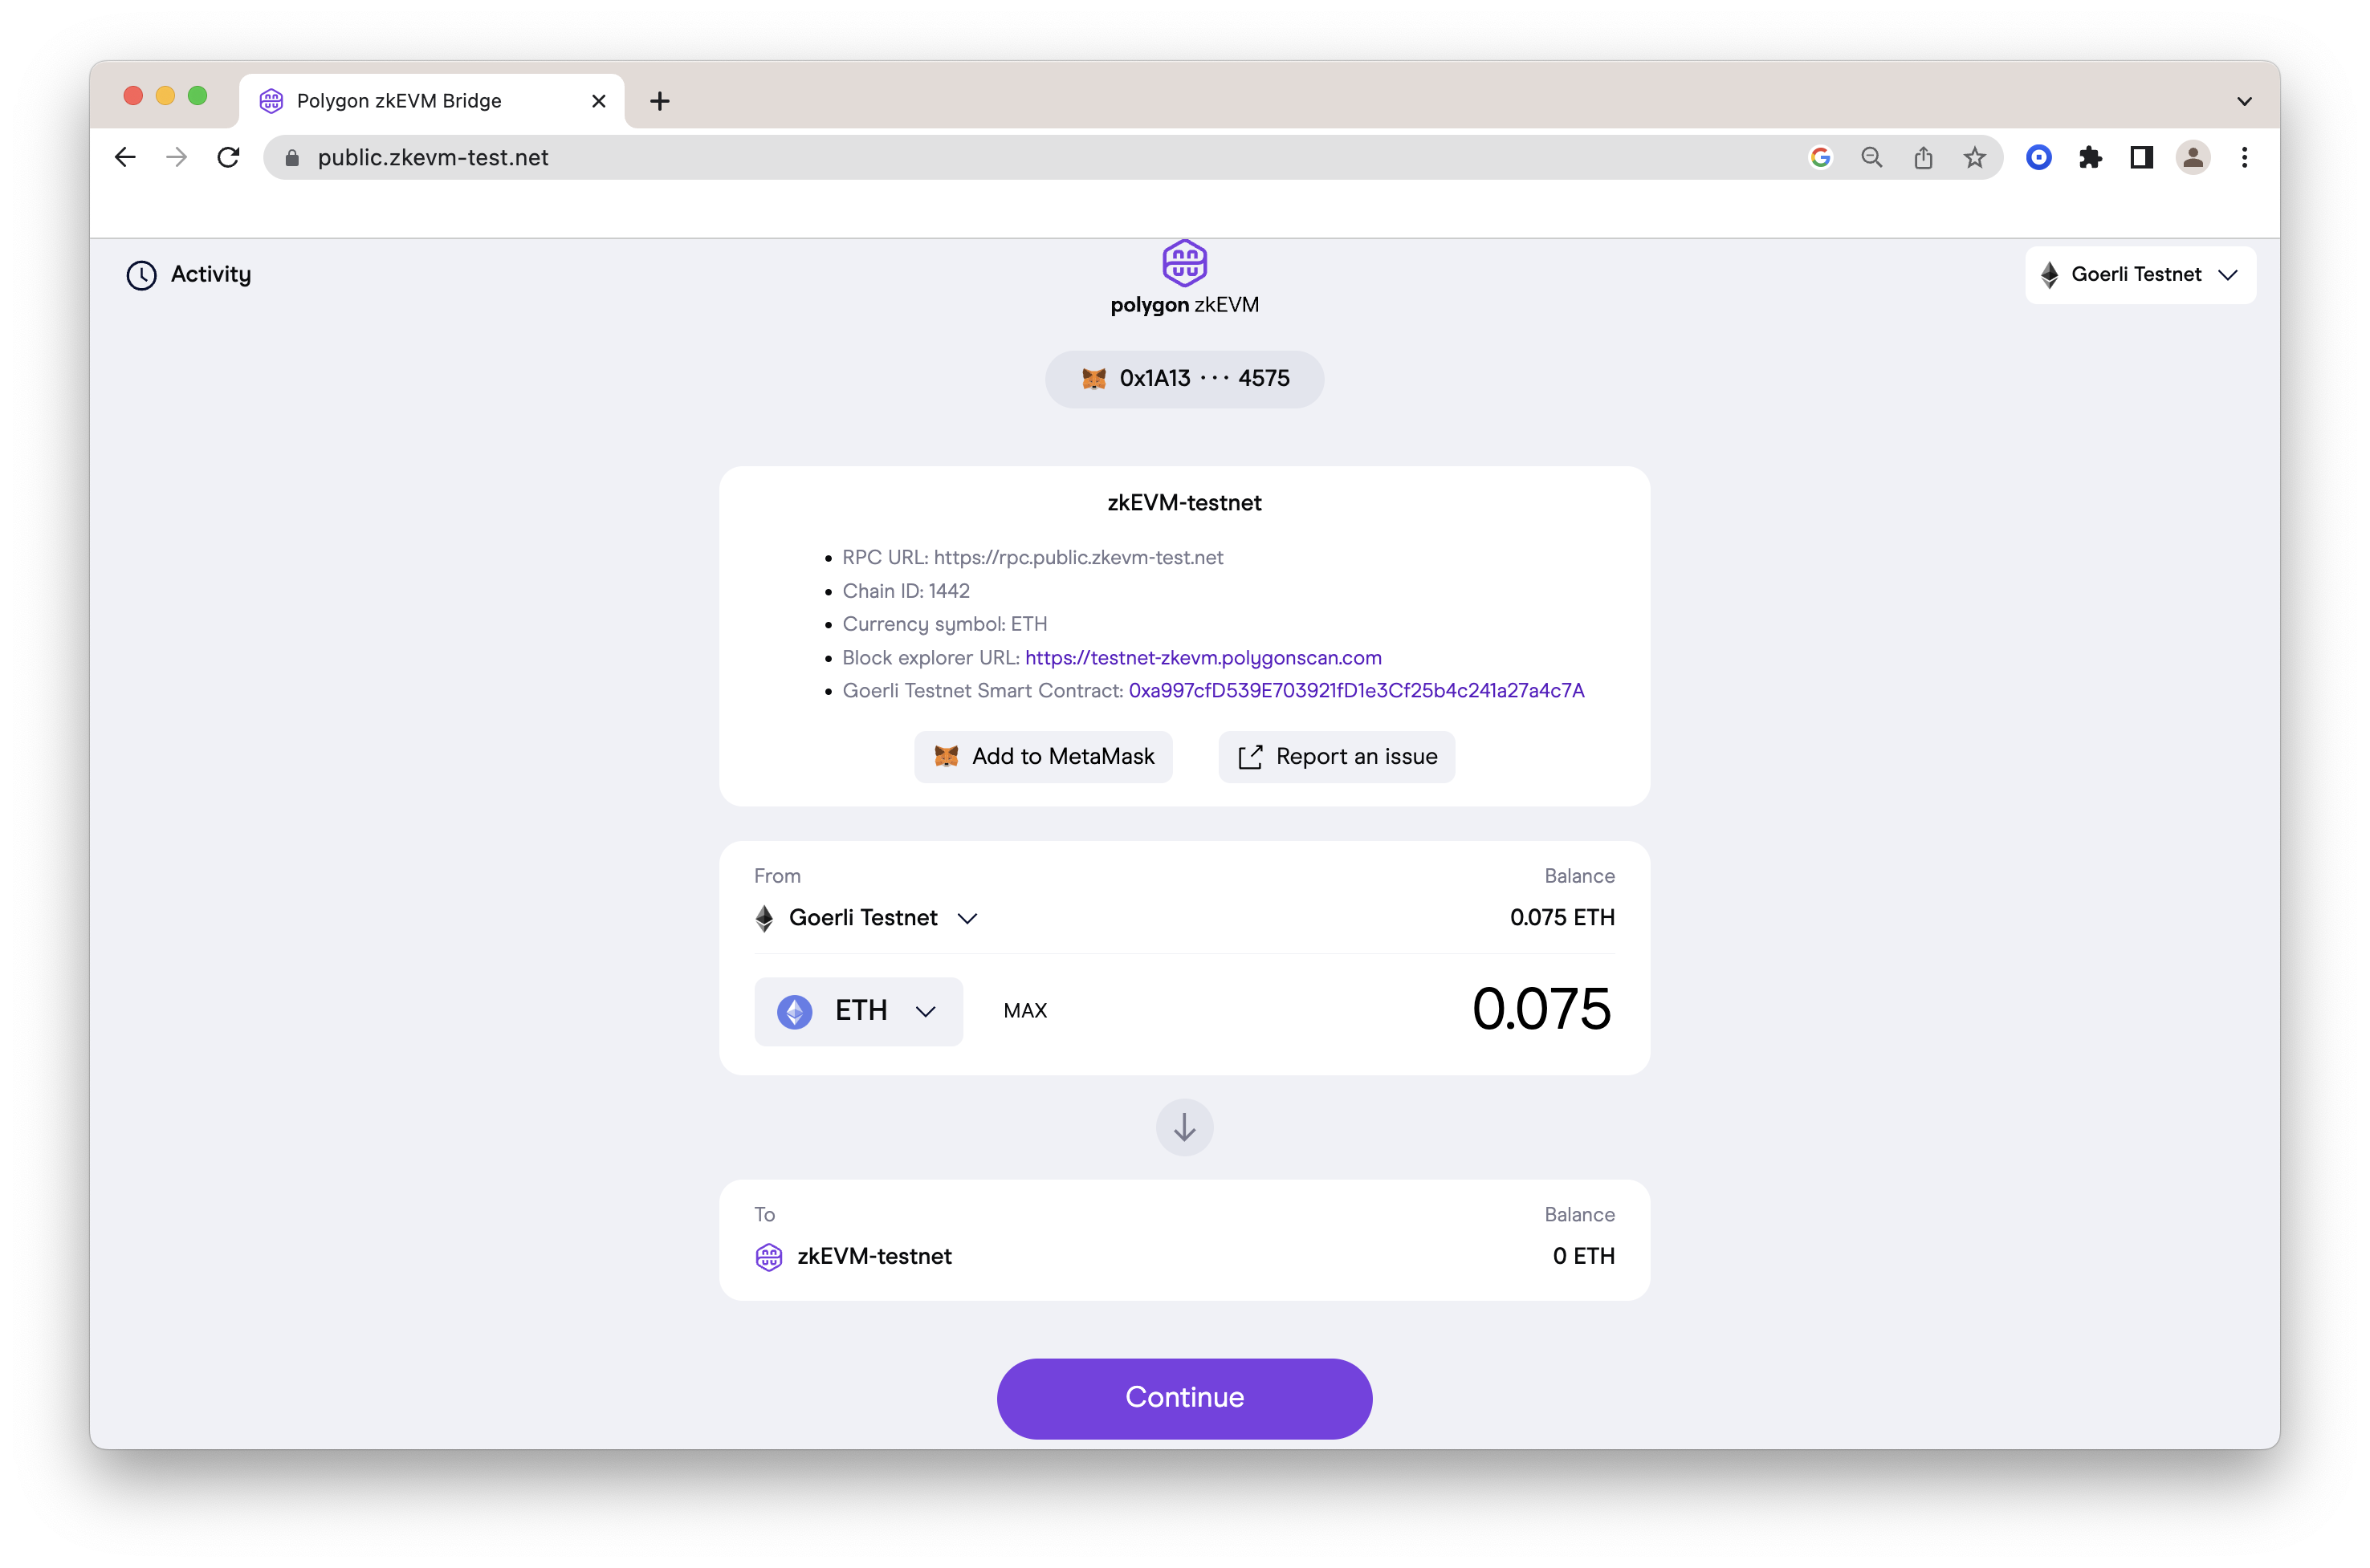The image size is (2370, 1568).
Task: Click the Continue button to proceed
Action: [1183, 1396]
